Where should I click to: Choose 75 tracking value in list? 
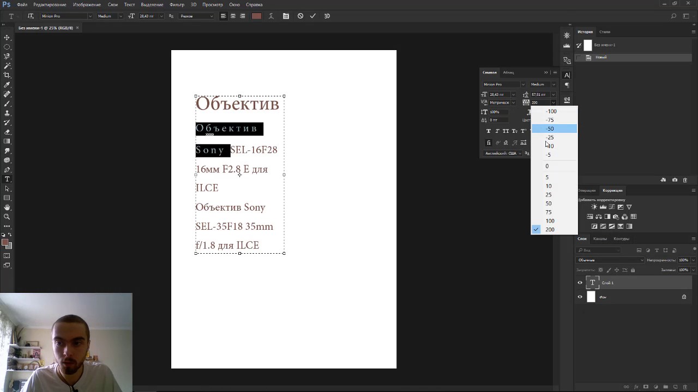point(554,212)
